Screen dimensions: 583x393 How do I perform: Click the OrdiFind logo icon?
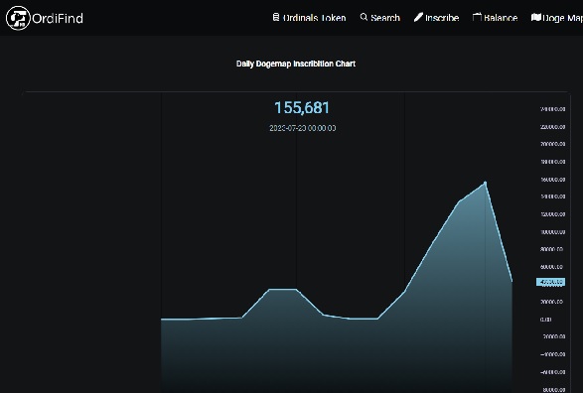pyautogui.click(x=18, y=18)
